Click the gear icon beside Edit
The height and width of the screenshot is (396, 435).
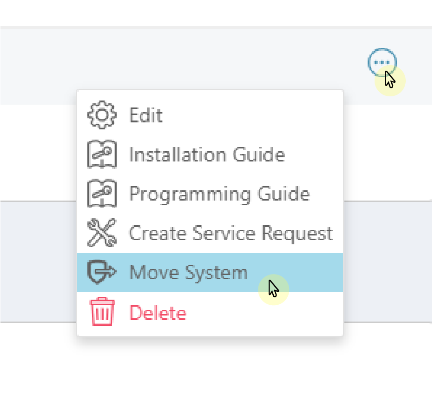[101, 115]
